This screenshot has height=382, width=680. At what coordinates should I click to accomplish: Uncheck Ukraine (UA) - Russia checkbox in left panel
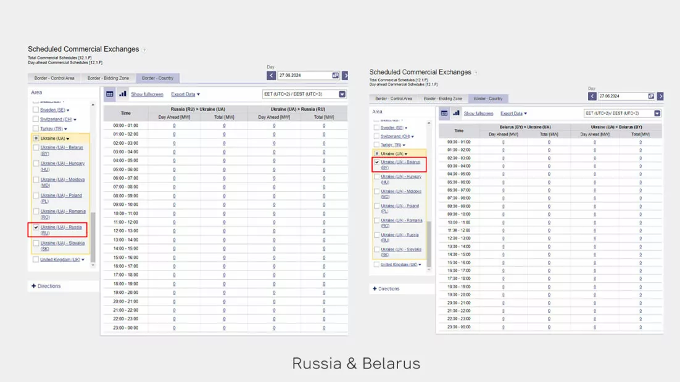pos(36,227)
